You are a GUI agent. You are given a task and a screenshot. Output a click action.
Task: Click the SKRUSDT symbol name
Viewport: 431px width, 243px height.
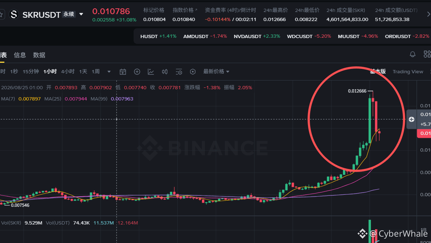click(41, 15)
